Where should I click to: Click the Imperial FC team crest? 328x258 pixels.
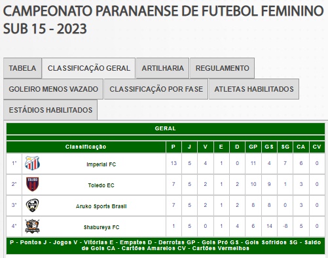(x=32, y=163)
